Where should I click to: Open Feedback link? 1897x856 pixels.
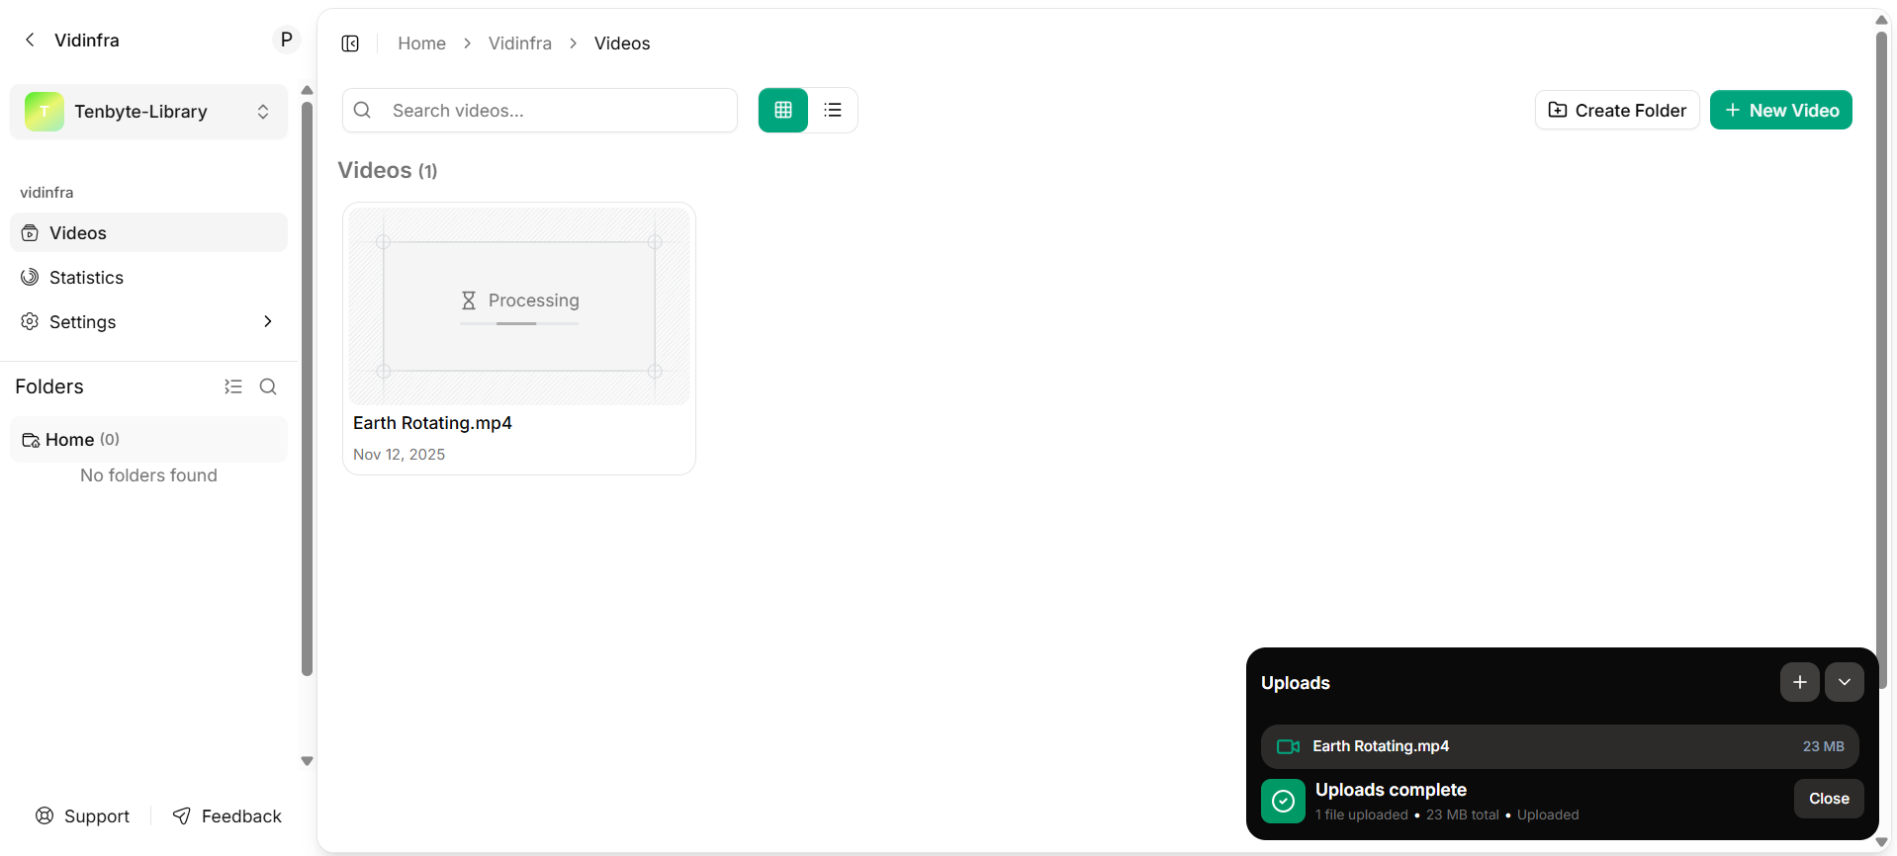point(227,815)
